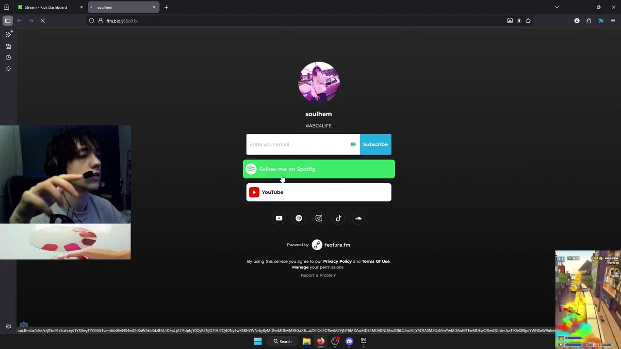Open synced tabs in the sidebar
621x349 pixels.
pos(8,46)
